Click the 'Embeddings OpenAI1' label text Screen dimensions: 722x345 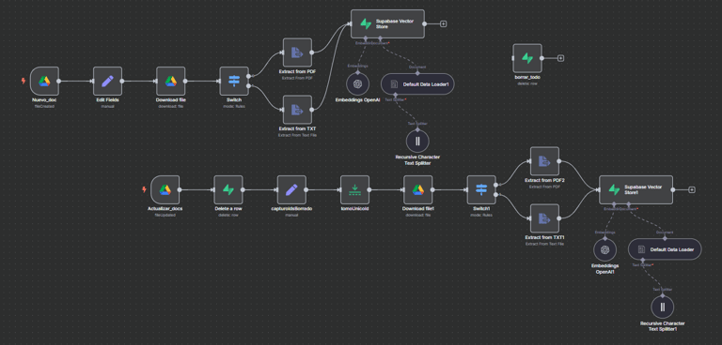click(605, 269)
